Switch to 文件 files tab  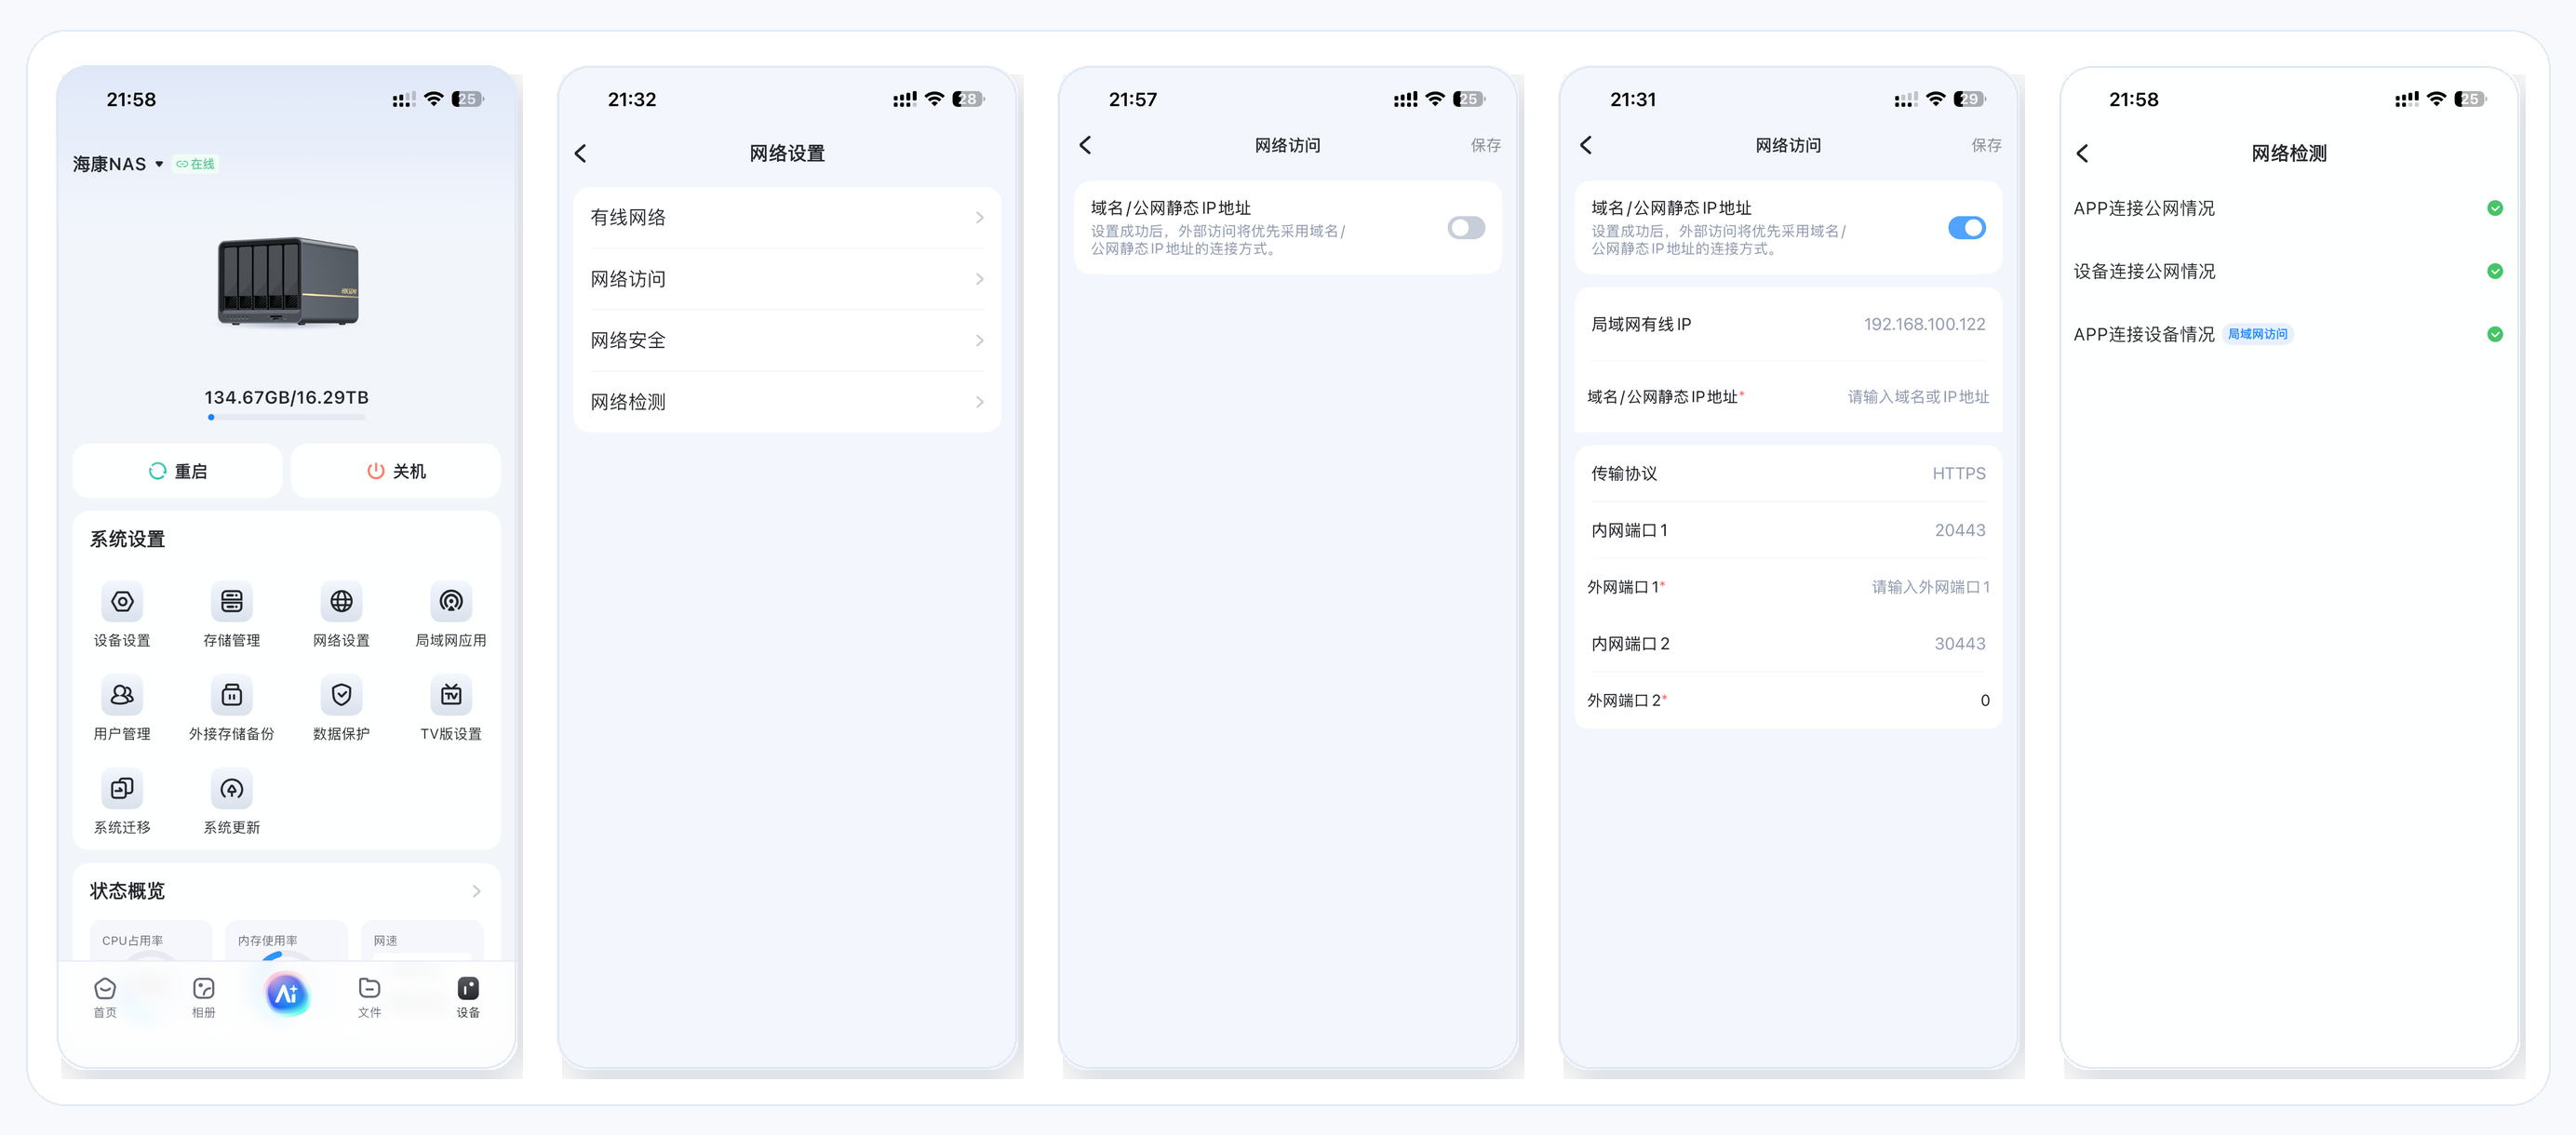(370, 997)
